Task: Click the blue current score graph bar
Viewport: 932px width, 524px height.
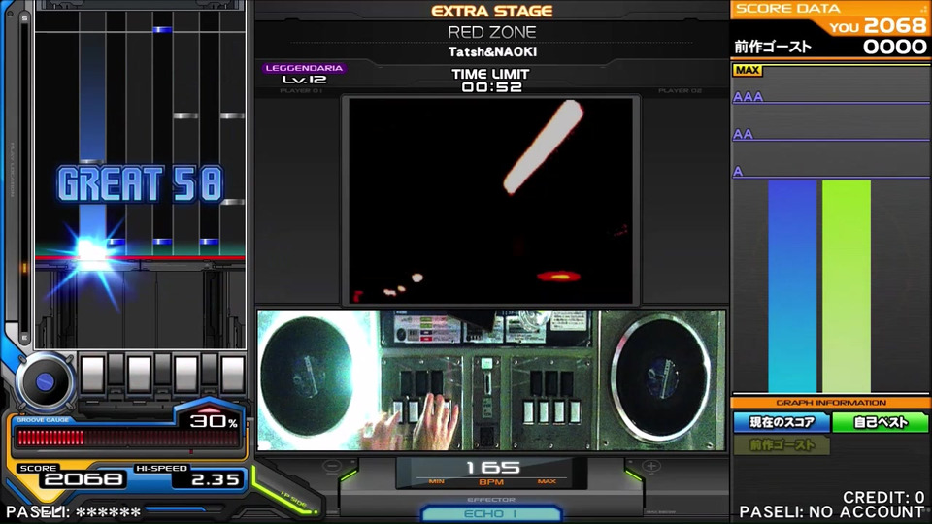Action: point(792,286)
